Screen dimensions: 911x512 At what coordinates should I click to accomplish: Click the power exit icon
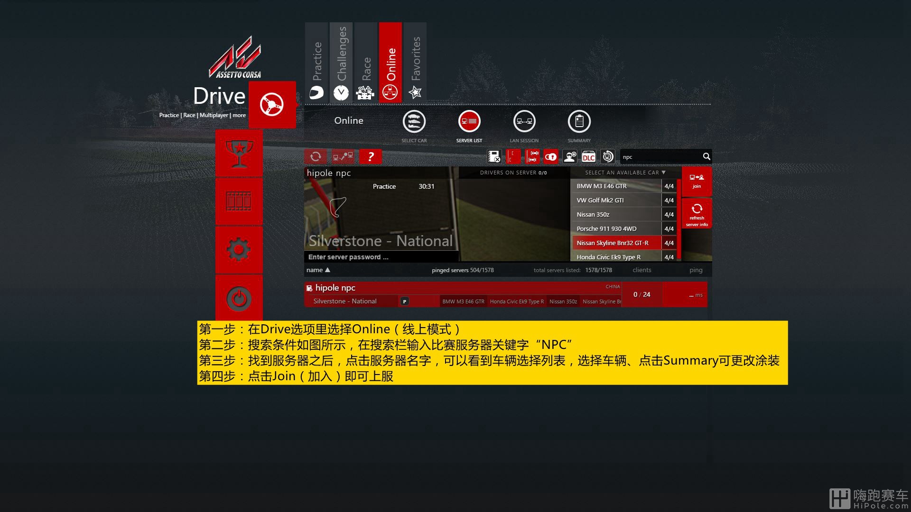coord(239,299)
